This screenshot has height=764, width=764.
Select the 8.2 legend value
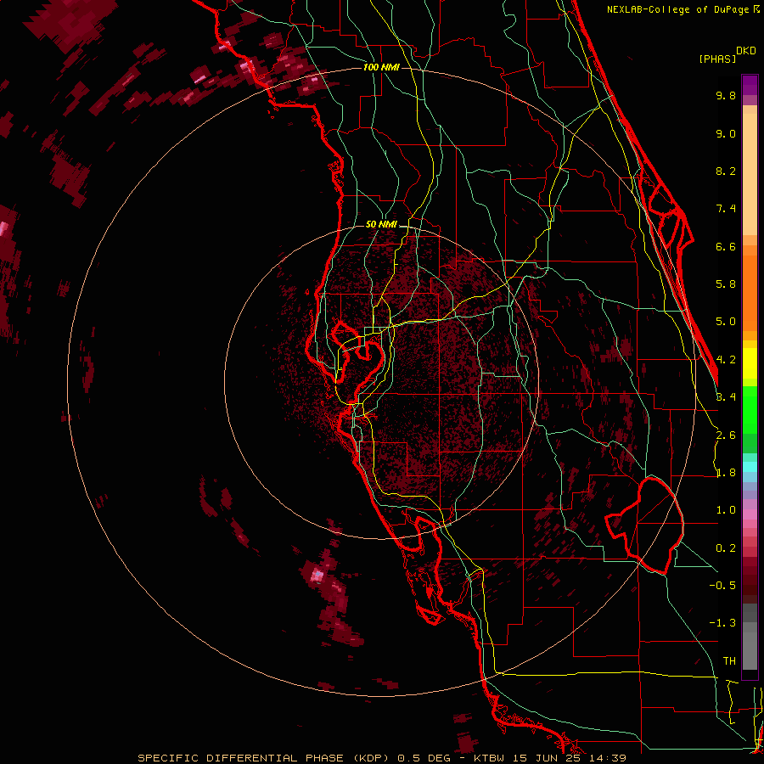[x=726, y=171]
